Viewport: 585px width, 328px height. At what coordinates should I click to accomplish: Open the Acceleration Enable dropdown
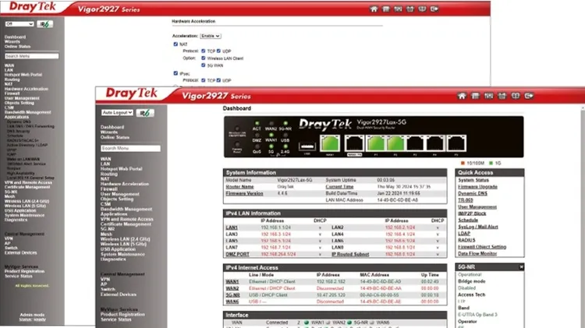pos(211,36)
